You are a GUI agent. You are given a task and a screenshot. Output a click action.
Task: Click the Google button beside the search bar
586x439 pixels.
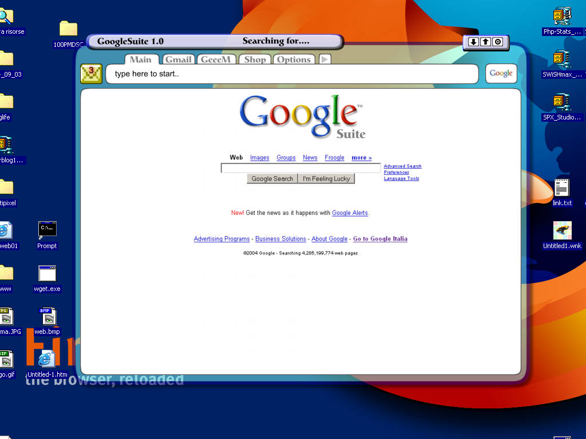pyautogui.click(x=501, y=73)
